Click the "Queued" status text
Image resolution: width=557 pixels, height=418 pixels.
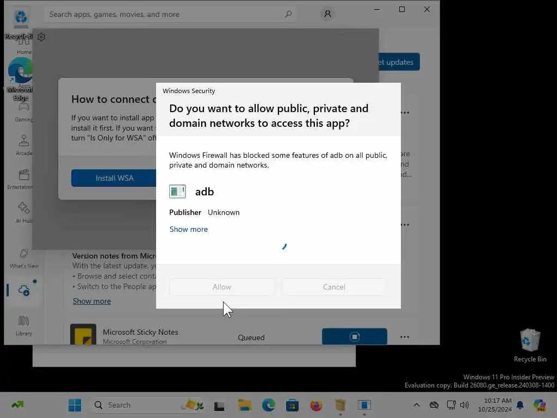[x=251, y=337]
